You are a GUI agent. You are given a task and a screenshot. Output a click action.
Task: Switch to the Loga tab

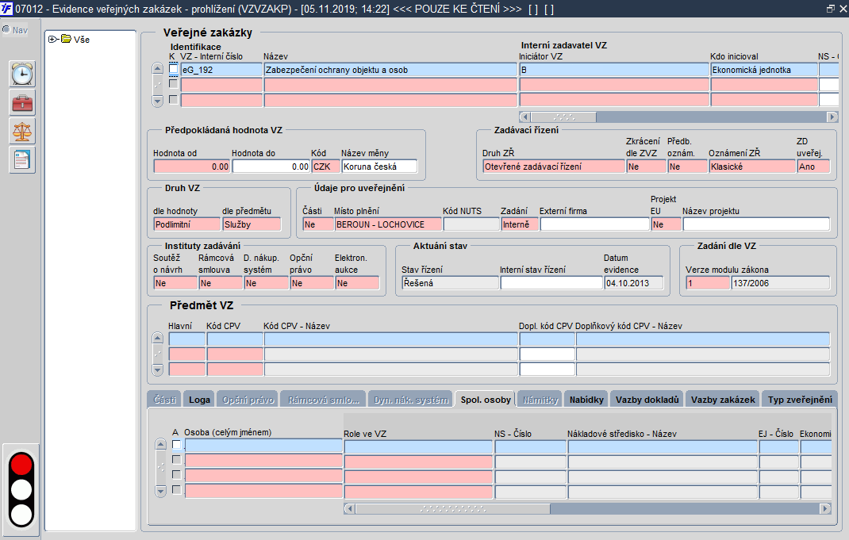pyautogui.click(x=199, y=400)
